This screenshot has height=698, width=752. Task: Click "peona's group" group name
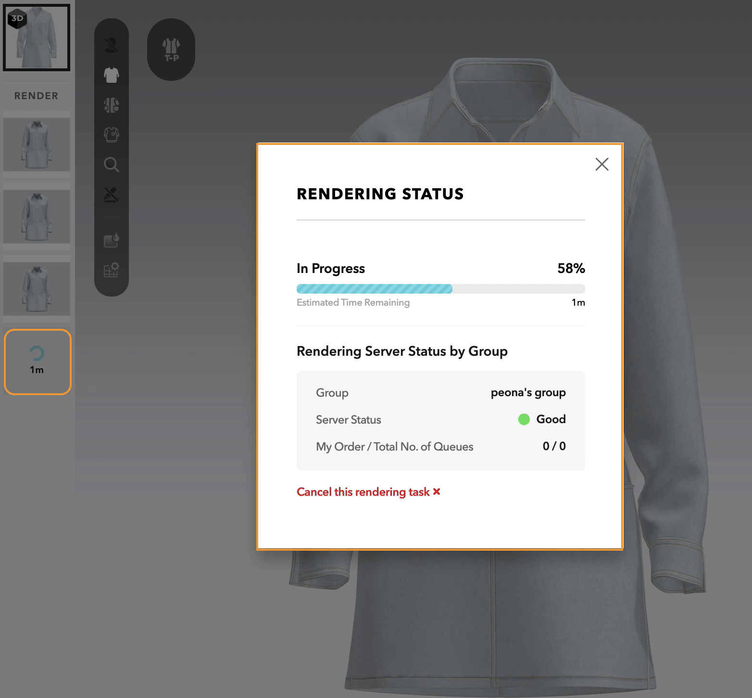(528, 393)
